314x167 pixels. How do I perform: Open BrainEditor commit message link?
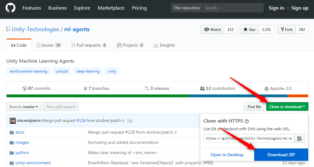pyautogui.click(x=151, y=163)
